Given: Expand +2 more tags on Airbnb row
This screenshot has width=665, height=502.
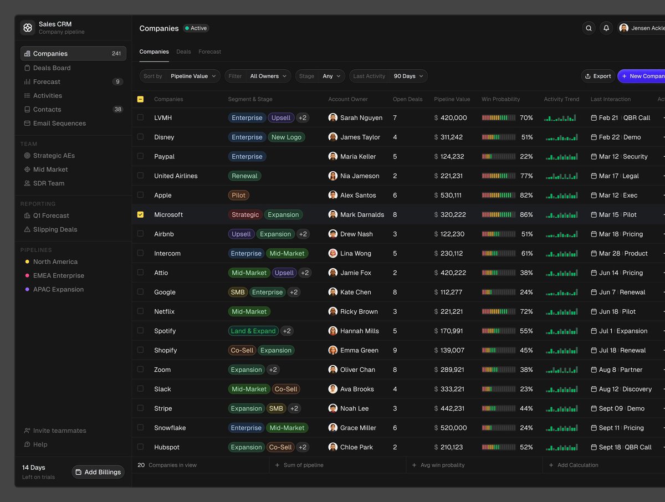Looking at the screenshot, I should (x=303, y=234).
